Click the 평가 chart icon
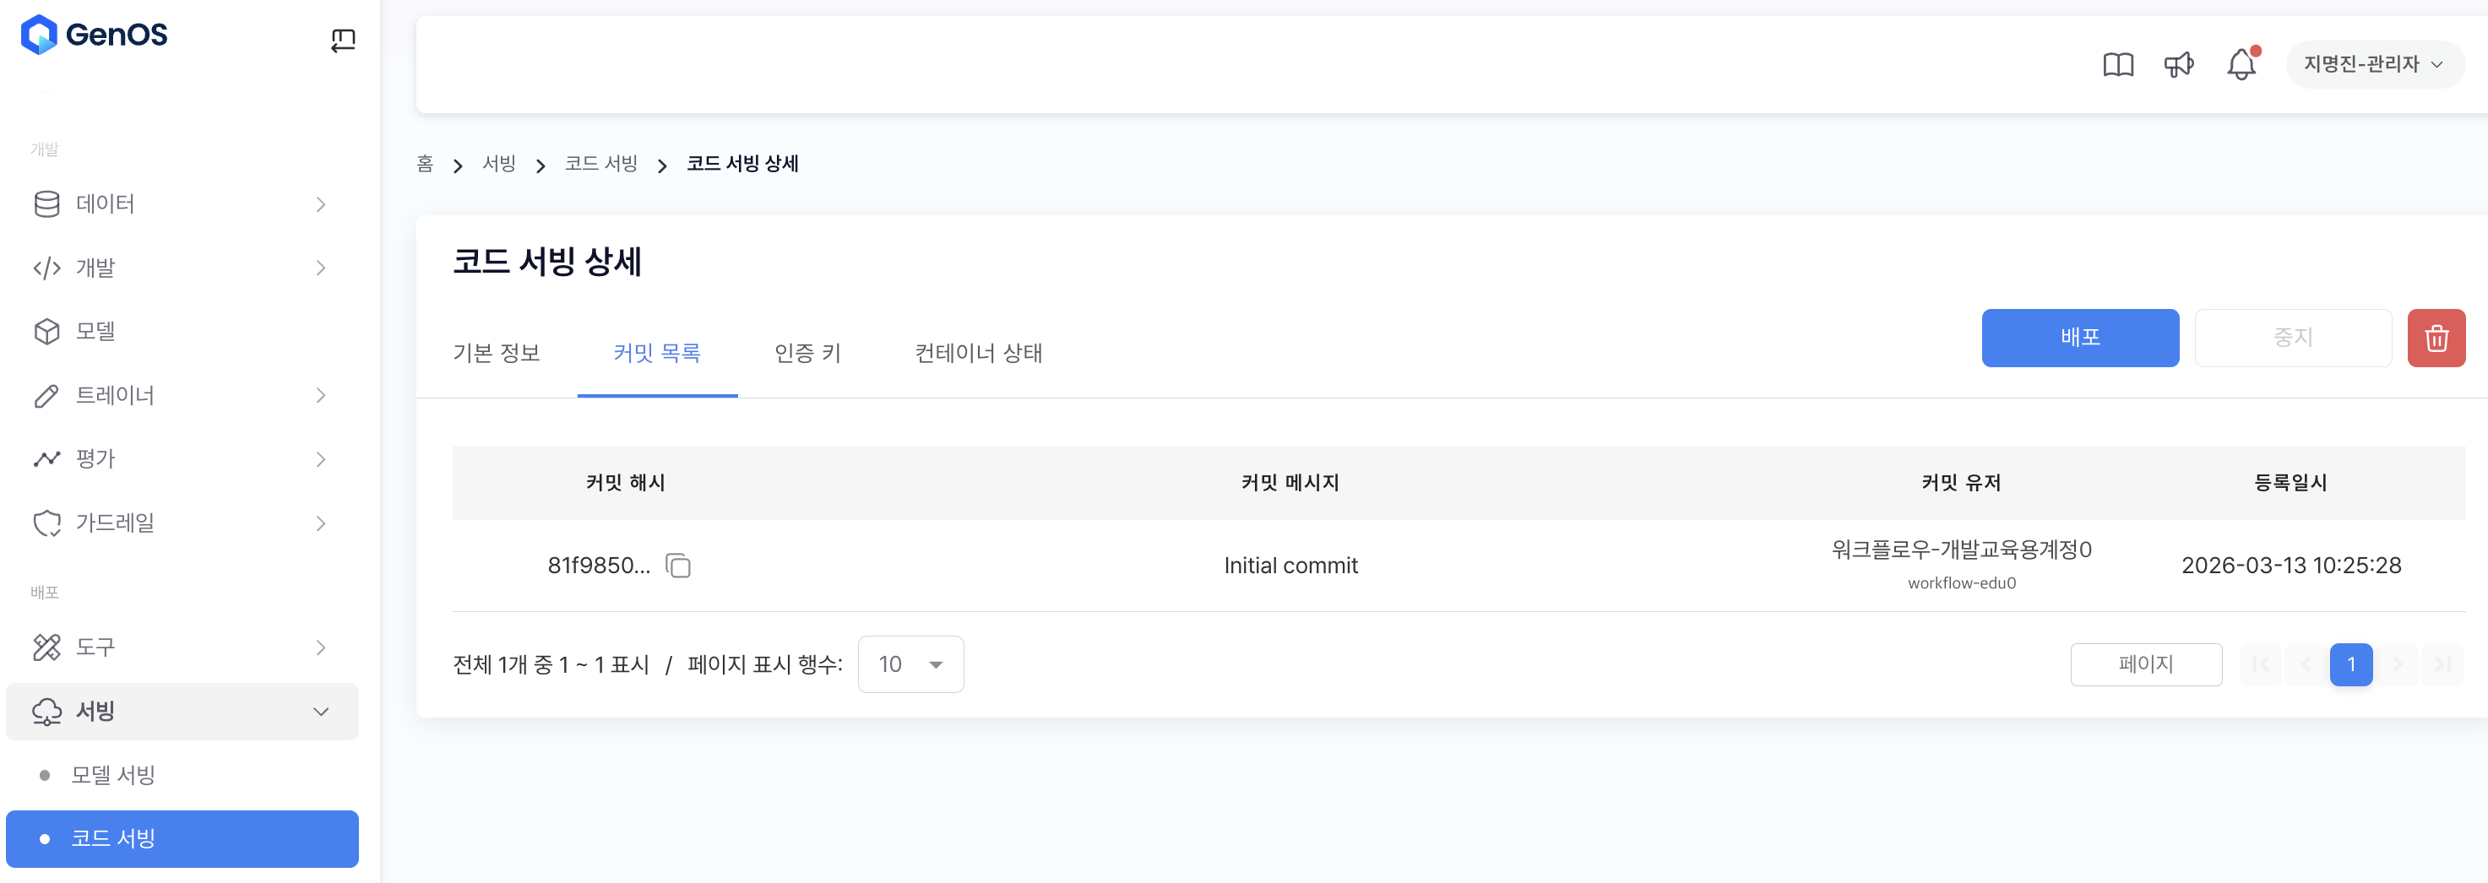Viewport: 2488px width, 883px height. pyautogui.click(x=46, y=459)
